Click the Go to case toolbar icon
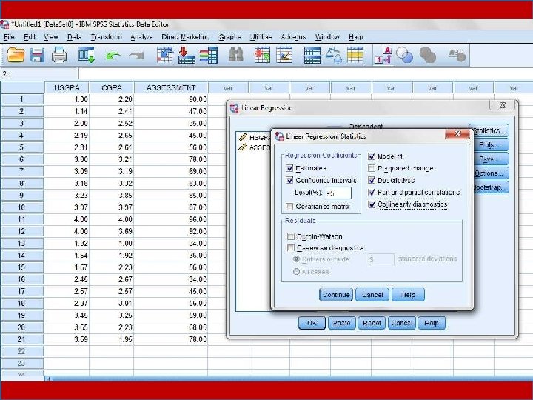Screen dimensions: 533x400 coord(165,55)
